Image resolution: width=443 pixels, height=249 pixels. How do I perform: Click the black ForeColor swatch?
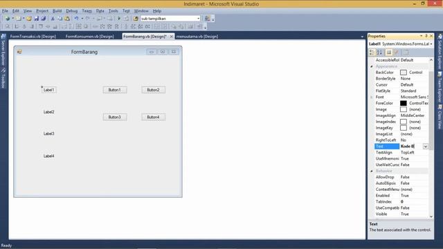pos(404,103)
